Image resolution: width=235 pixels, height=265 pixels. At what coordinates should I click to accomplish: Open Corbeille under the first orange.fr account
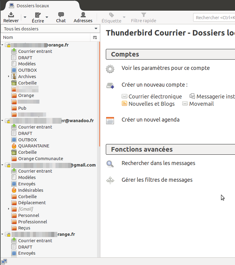tap(27, 83)
